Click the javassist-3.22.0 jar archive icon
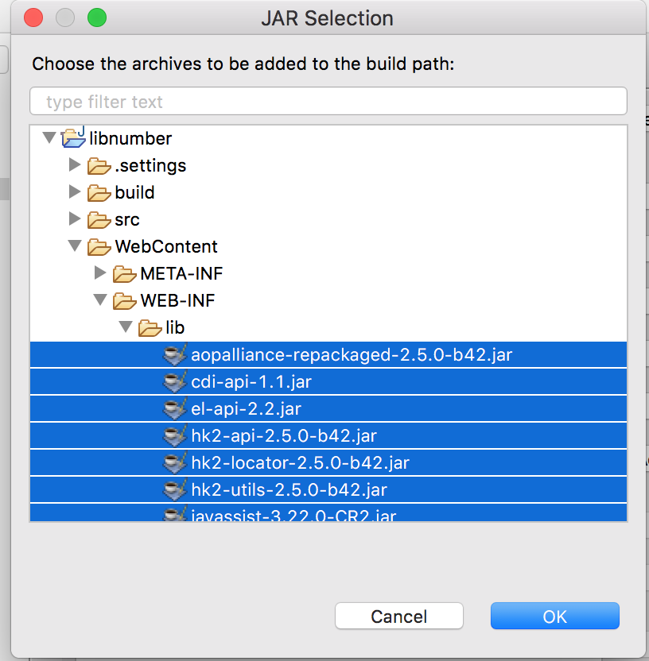Image resolution: width=649 pixels, height=661 pixels. [174, 515]
